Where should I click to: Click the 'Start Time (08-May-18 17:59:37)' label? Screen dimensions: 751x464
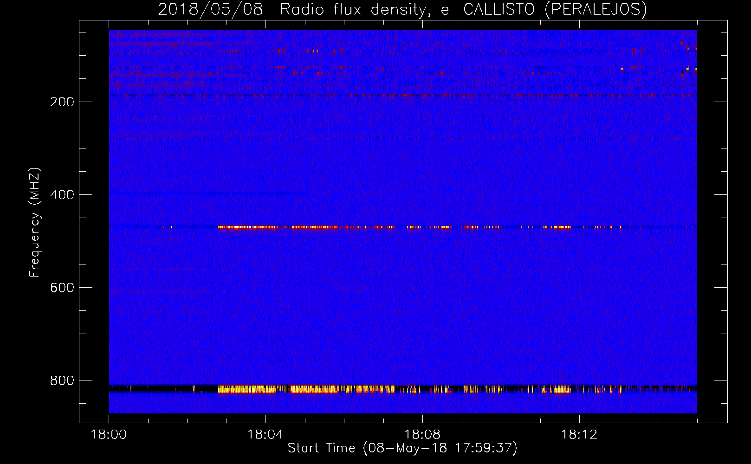pyautogui.click(x=402, y=448)
